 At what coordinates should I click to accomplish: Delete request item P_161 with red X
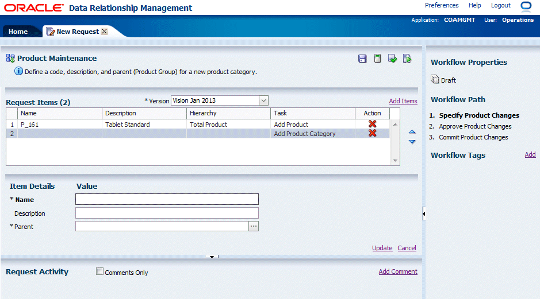[372, 124]
